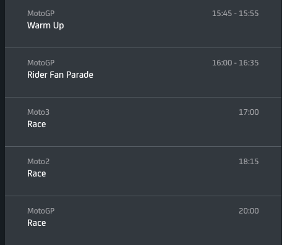The image size is (282, 245).
Task: Click the Warm Up title text
Action: pyautogui.click(x=46, y=26)
